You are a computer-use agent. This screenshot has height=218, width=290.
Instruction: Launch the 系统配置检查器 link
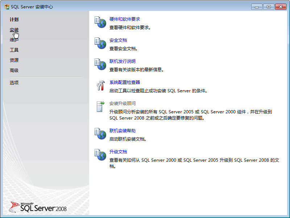tap(125, 82)
